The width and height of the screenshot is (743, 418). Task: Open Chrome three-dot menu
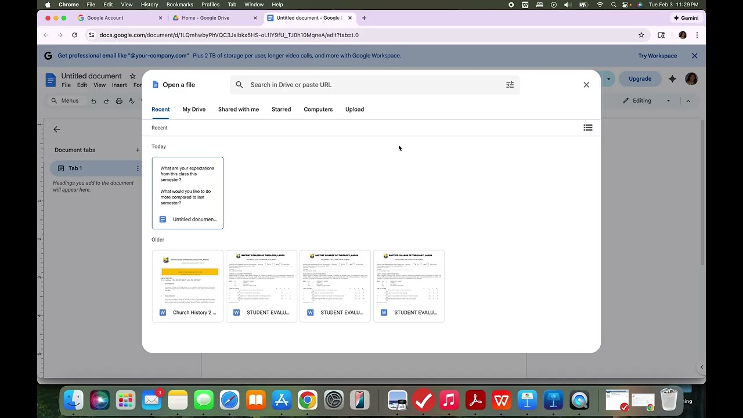click(x=697, y=35)
